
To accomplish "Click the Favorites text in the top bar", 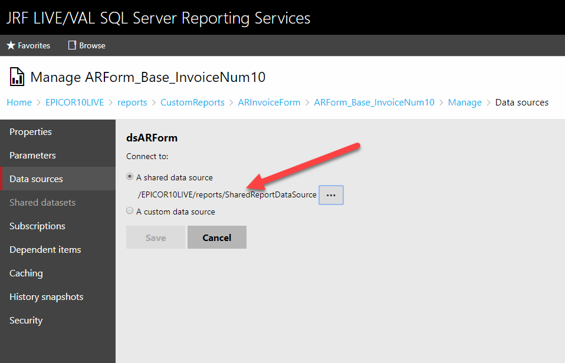I will click(x=34, y=46).
